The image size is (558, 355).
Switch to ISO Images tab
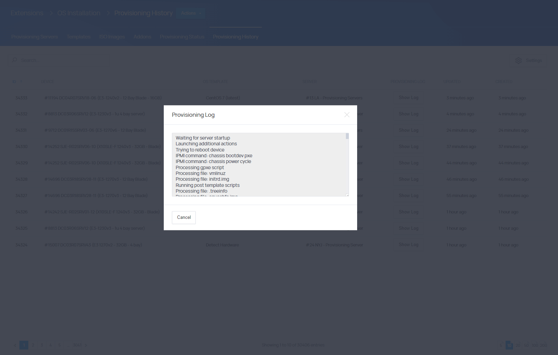pyautogui.click(x=112, y=37)
